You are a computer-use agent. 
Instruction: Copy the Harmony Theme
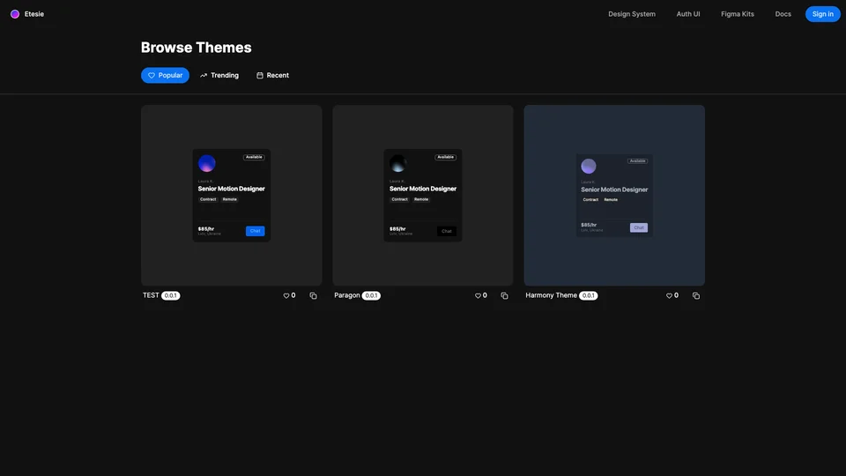coord(696,296)
